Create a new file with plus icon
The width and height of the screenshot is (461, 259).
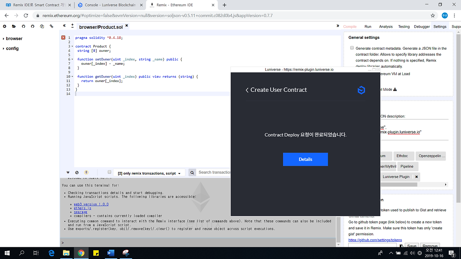pyautogui.click(x=5, y=26)
